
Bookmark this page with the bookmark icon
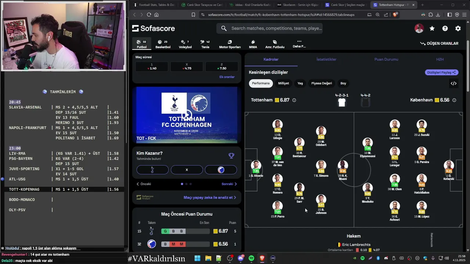coord(193,15)
